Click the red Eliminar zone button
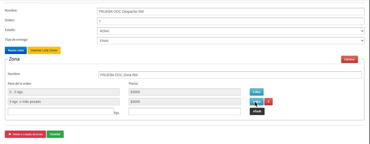Viewport: 370px width, 144px height. 349,59
